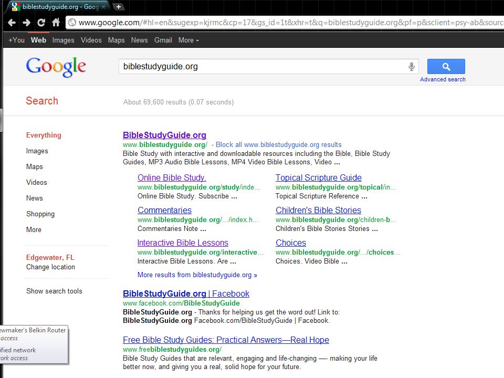Click Edgewater, FL location label

pos(50,257)
